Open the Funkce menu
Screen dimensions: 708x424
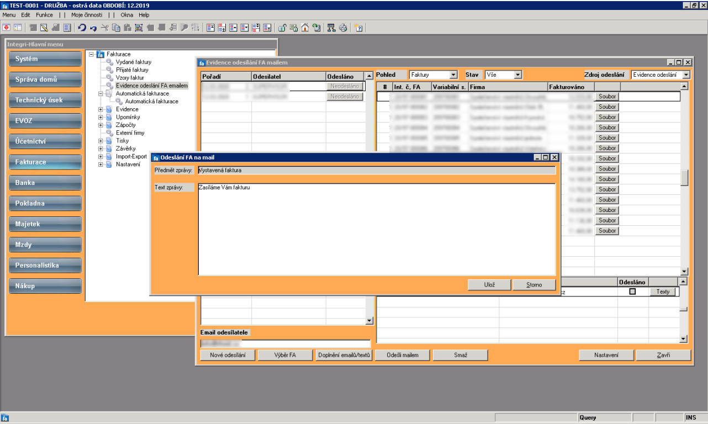pos(45,15)
